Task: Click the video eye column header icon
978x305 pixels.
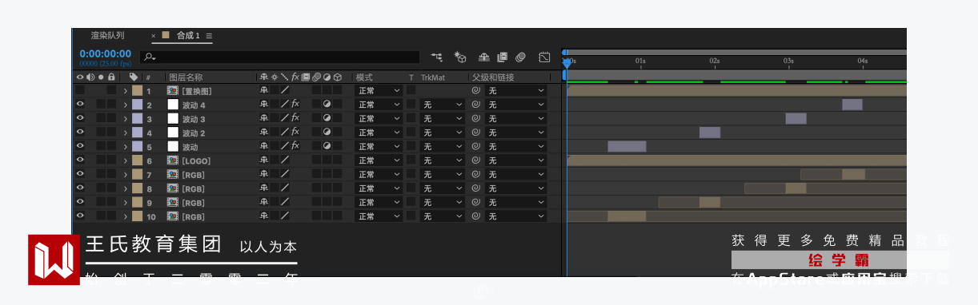Action: 80,77
